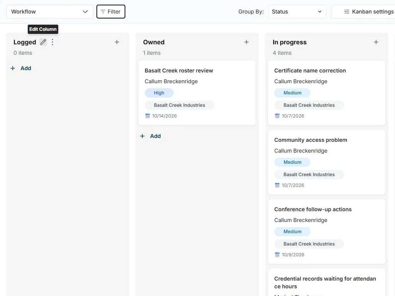Click the Logged column title
395x296 pixels.
(x=25, y=42)
